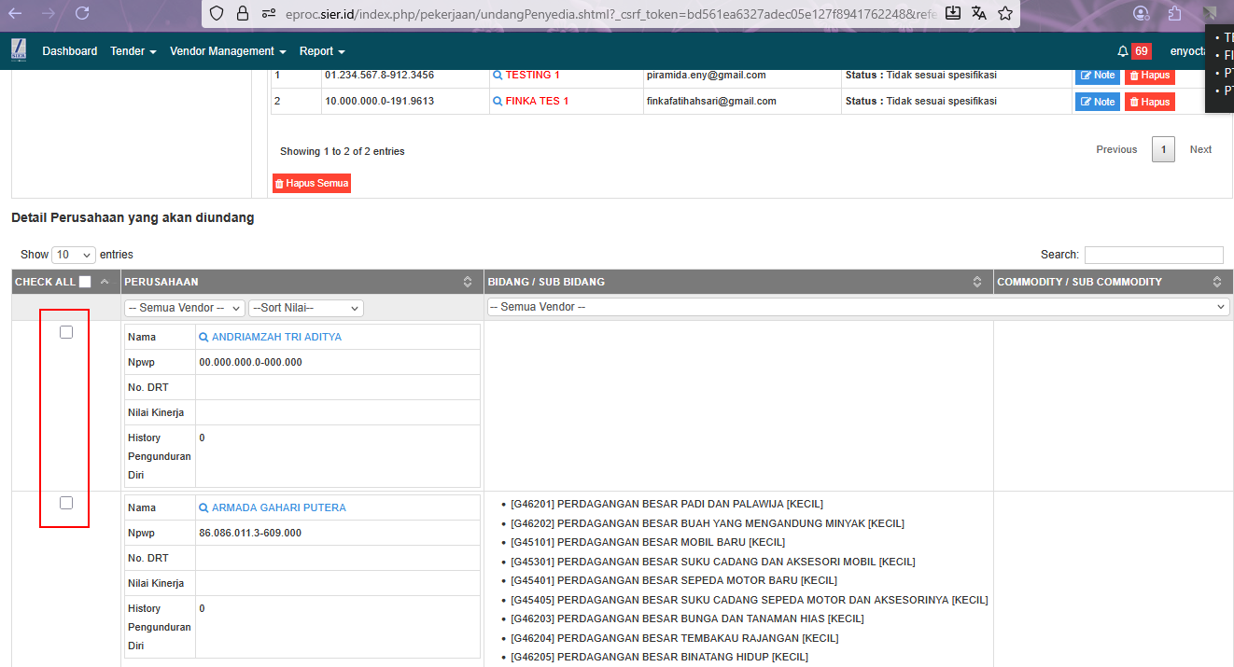This screenshot has width=1234, height=667.
Task: Open the Sort Nilai dropdown
Action: 305,308
